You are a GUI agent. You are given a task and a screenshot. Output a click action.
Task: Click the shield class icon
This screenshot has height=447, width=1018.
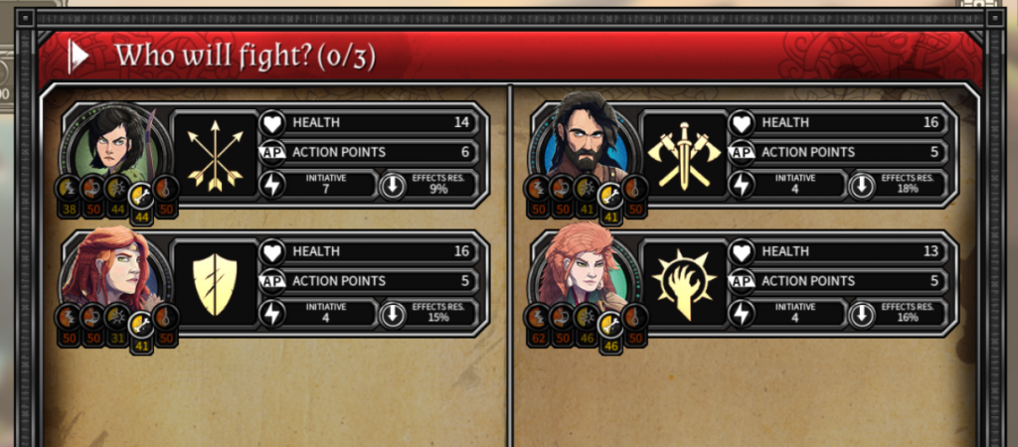215,282
